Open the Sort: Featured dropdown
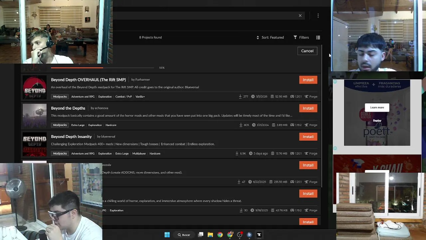 [x=270, y=37]
